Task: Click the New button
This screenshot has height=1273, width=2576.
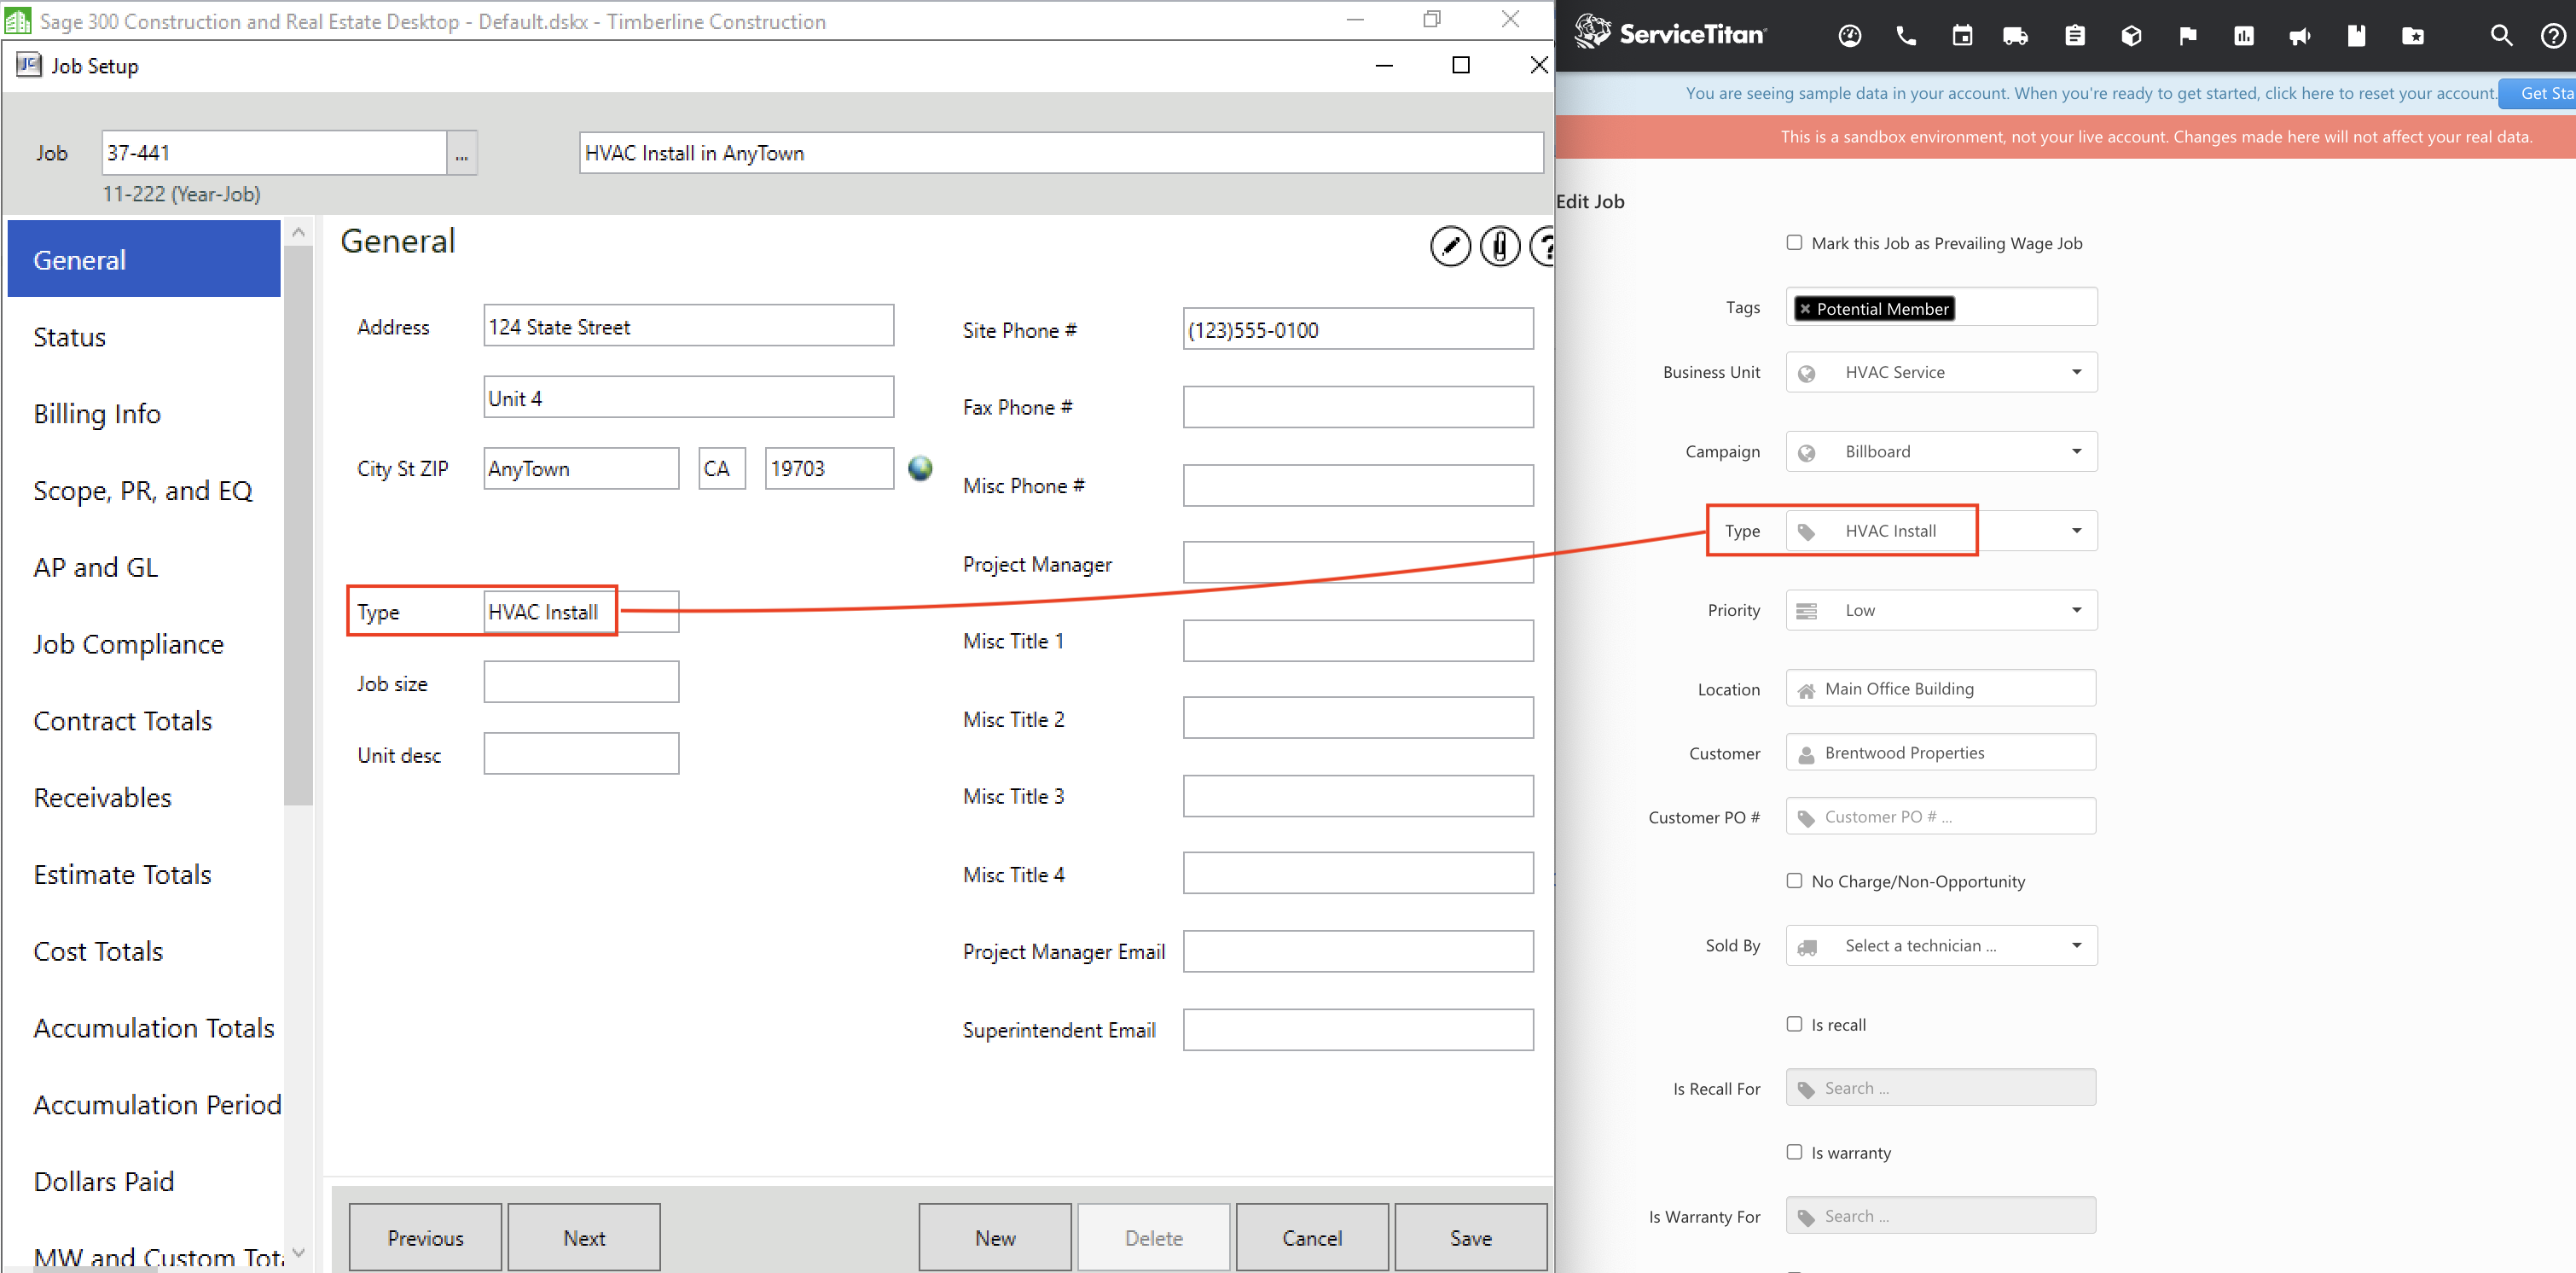Action: click(x=995, y=1238)
